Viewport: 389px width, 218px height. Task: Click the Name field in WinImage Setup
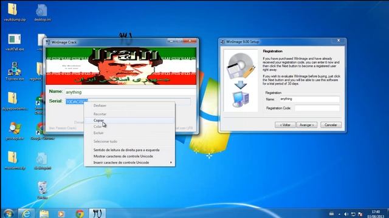pyautogui.click(x=309, y=99)
